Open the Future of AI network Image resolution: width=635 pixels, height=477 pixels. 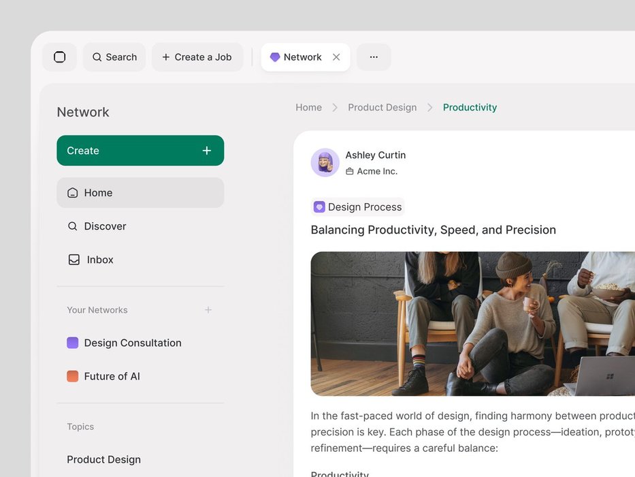[112, 376]
